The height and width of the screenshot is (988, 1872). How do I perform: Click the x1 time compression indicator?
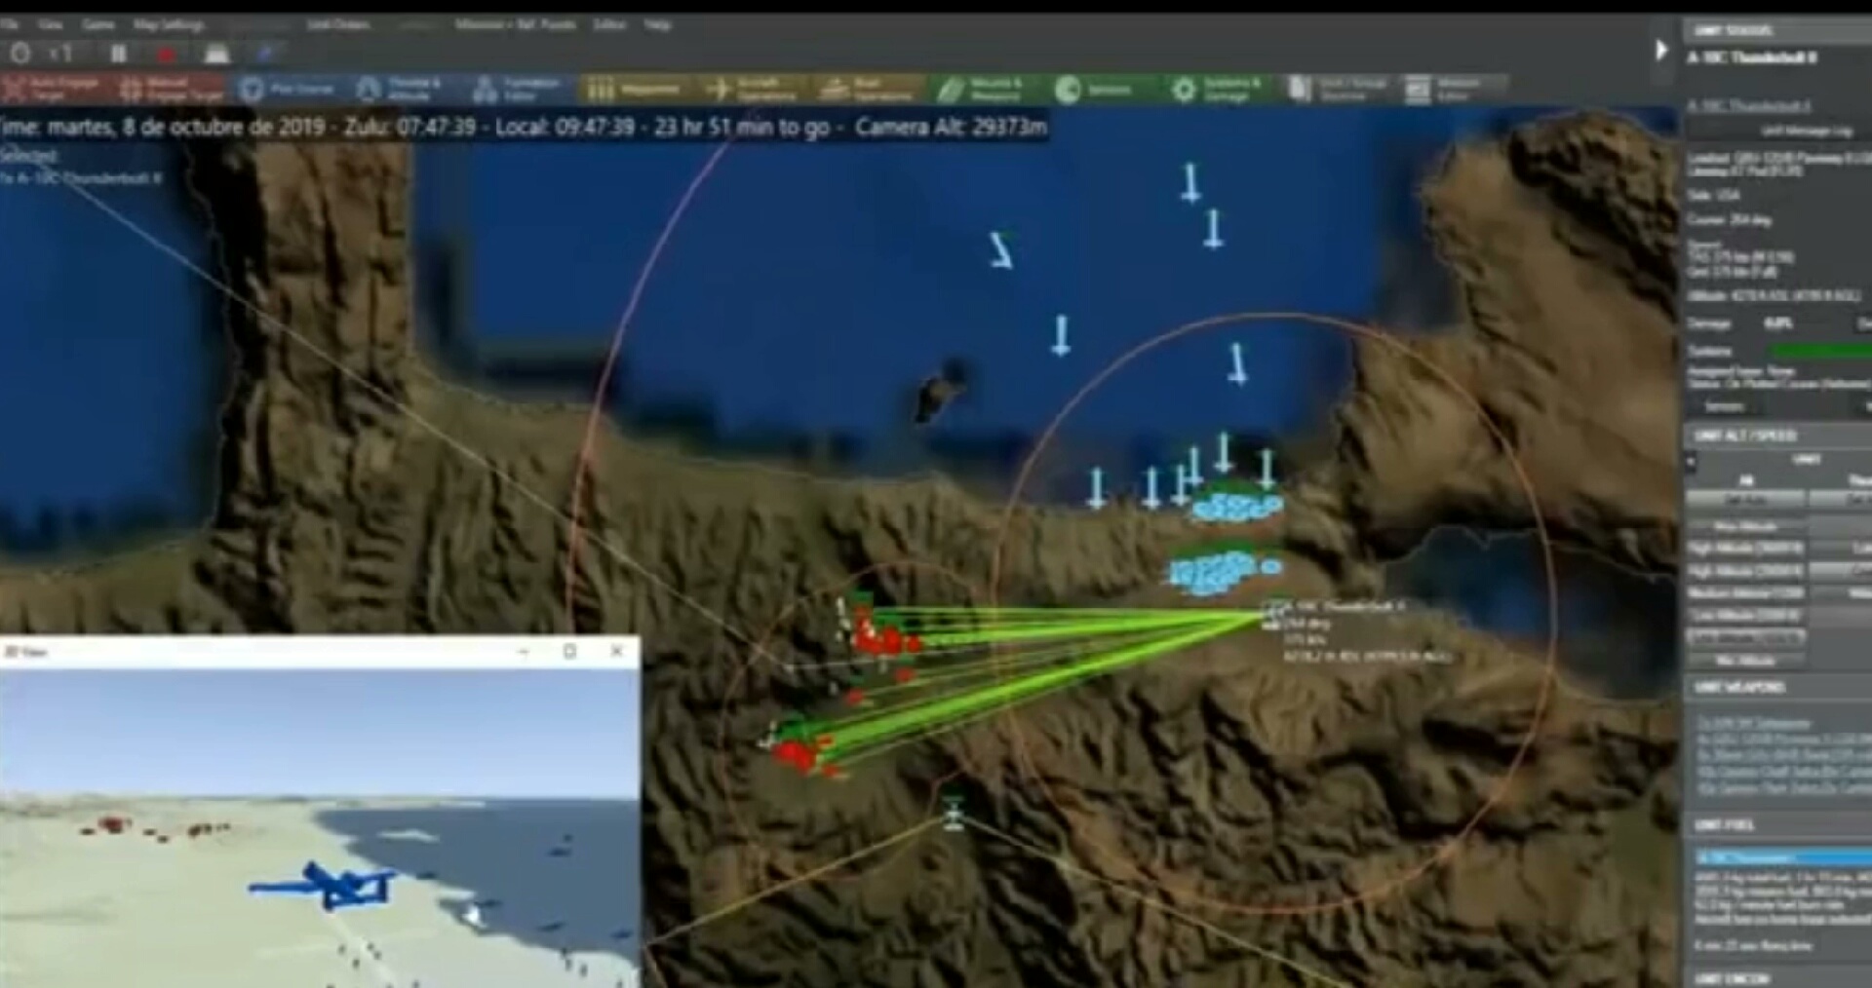pos(60,54)
